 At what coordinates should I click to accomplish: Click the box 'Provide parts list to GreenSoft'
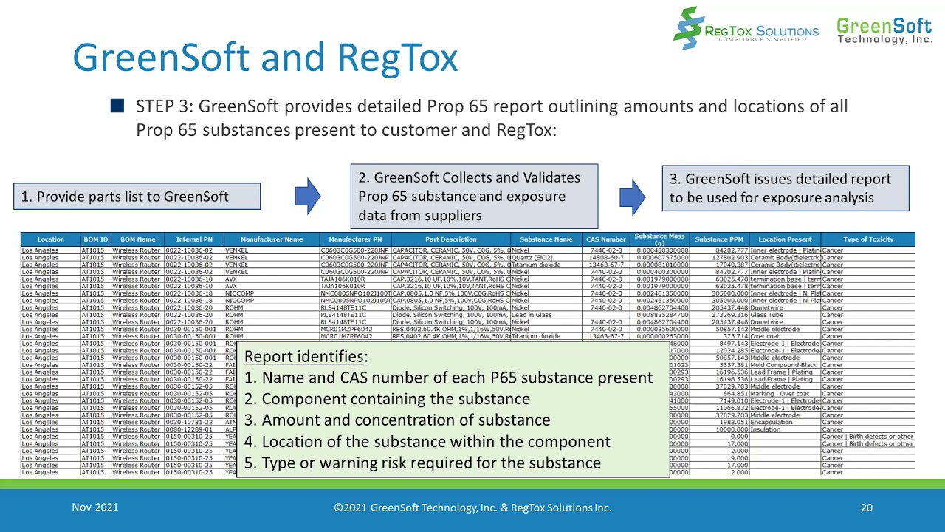coord(137,197)
